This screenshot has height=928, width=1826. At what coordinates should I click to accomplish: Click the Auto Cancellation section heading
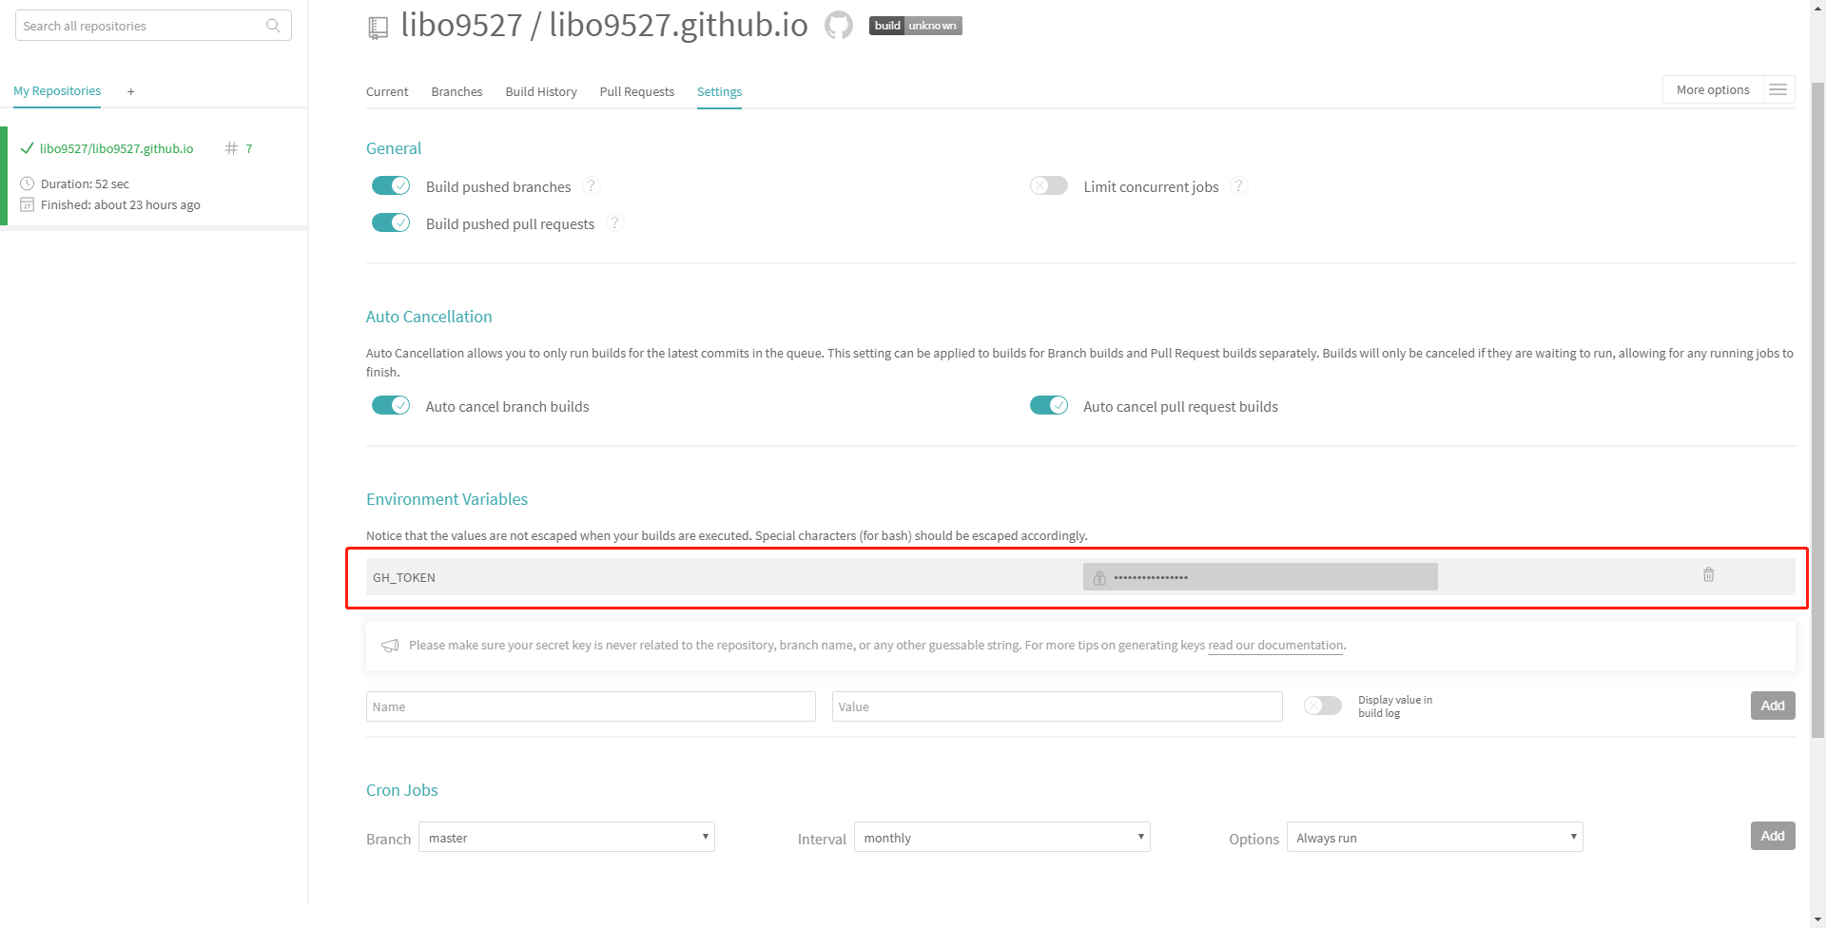(x=429, y=317)
